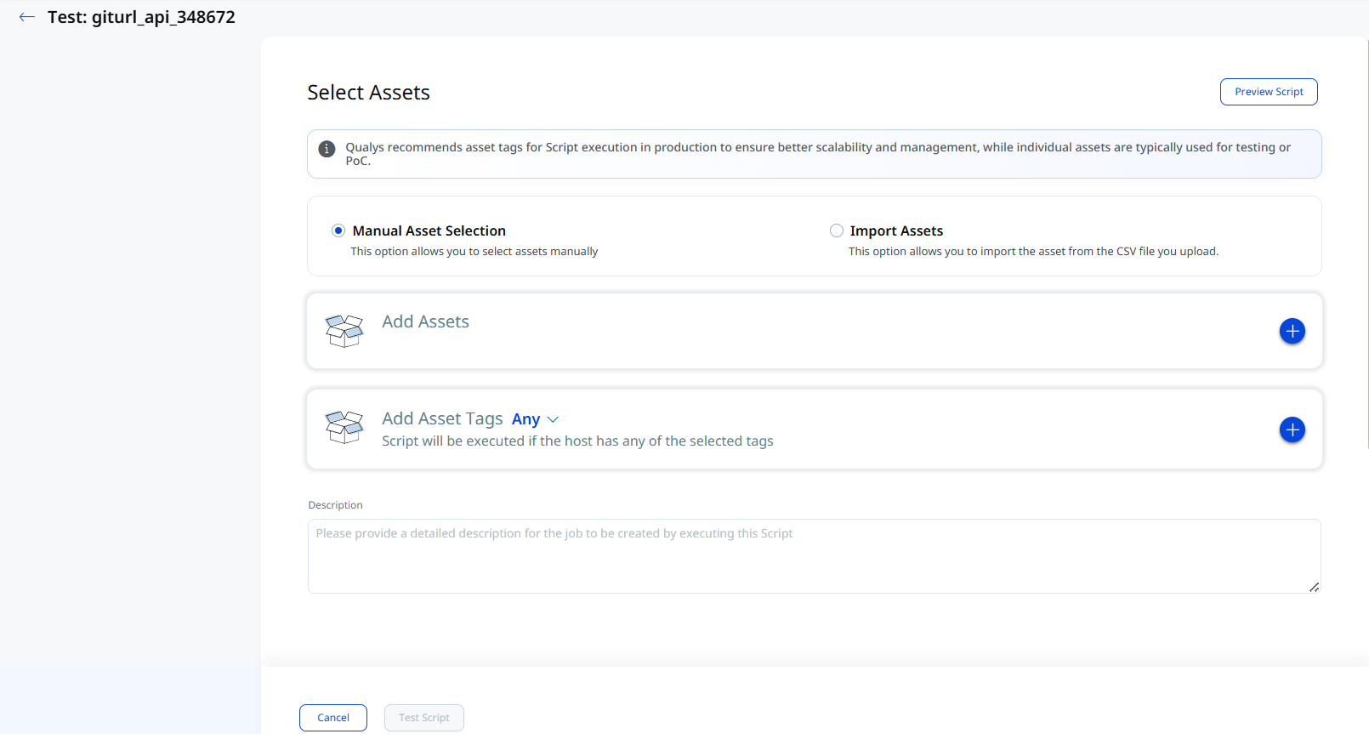Go back using the arrow beside Test title
Viewport: 1369px width, 734px height.
pos(27,17)
